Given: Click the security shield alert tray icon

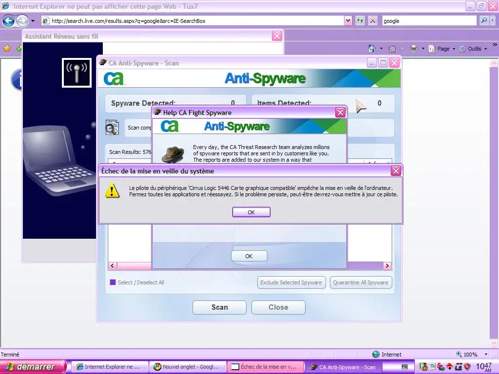Looking at the screenshot, I should click(423, 367).
